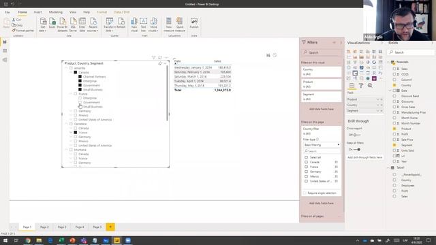Create a New measure

coord(169,24)
